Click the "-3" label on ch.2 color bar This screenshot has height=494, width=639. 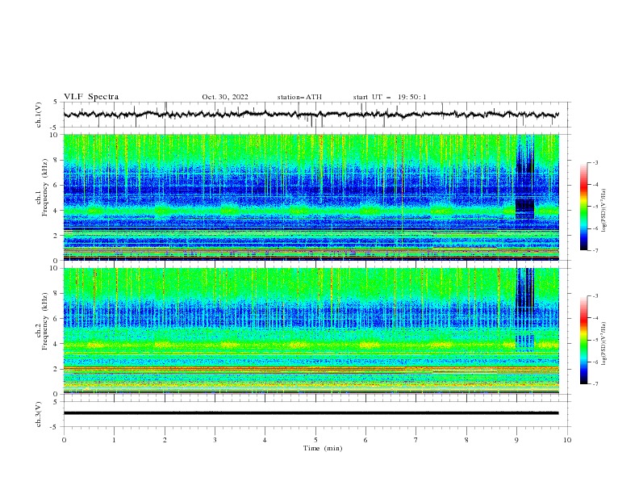point(595,296)
